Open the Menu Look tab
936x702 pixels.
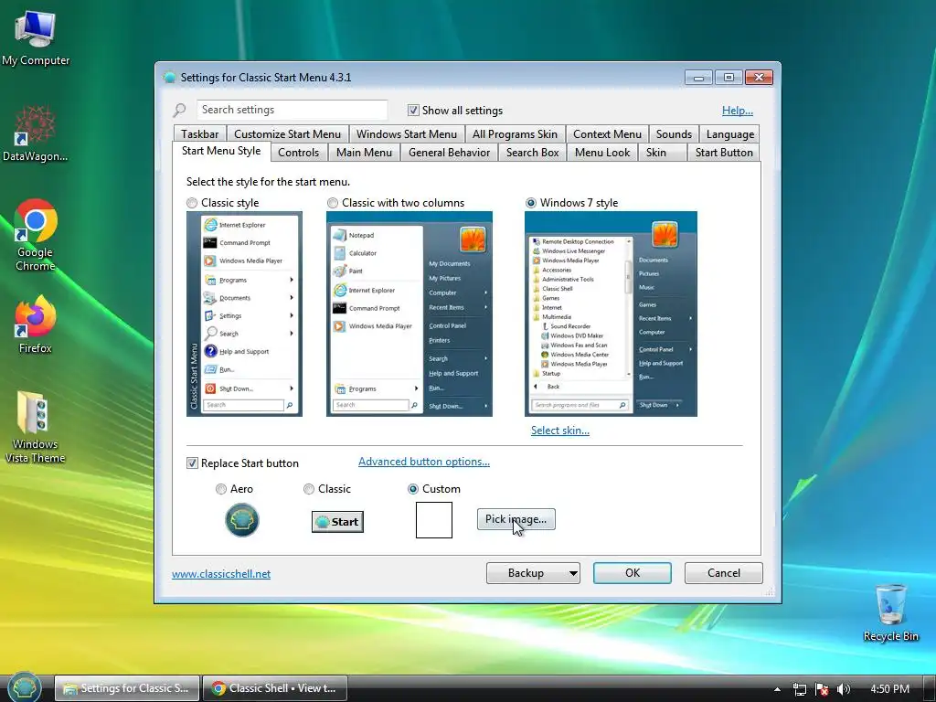[x=602, y=153]
